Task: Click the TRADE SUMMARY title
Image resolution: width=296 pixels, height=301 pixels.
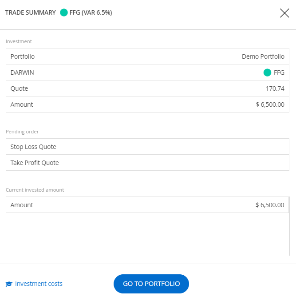Action: point(30,13)
